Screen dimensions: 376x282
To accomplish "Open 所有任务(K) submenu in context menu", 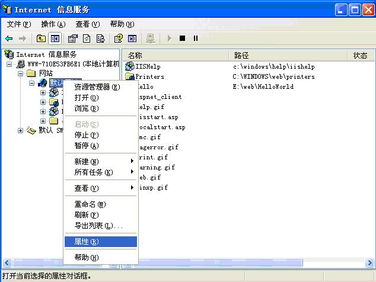I will tap(101, 172).
